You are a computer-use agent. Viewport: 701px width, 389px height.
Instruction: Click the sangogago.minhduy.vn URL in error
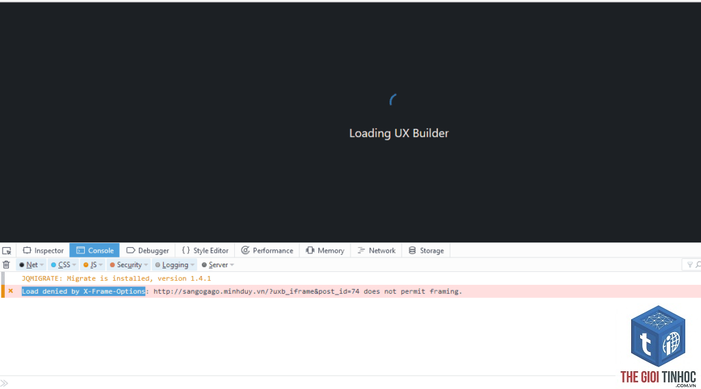tap(256, 291)
